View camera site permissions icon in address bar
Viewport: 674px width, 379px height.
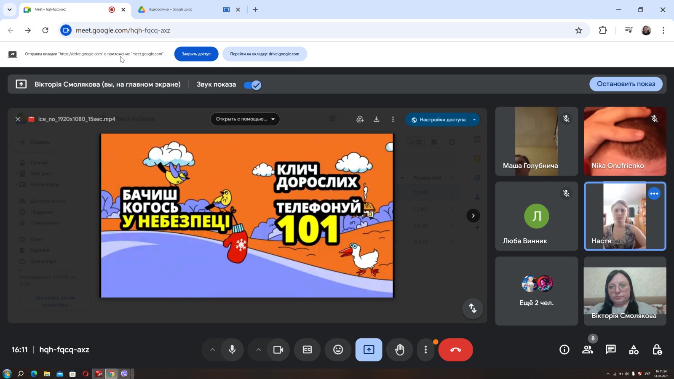pos(66,30)
